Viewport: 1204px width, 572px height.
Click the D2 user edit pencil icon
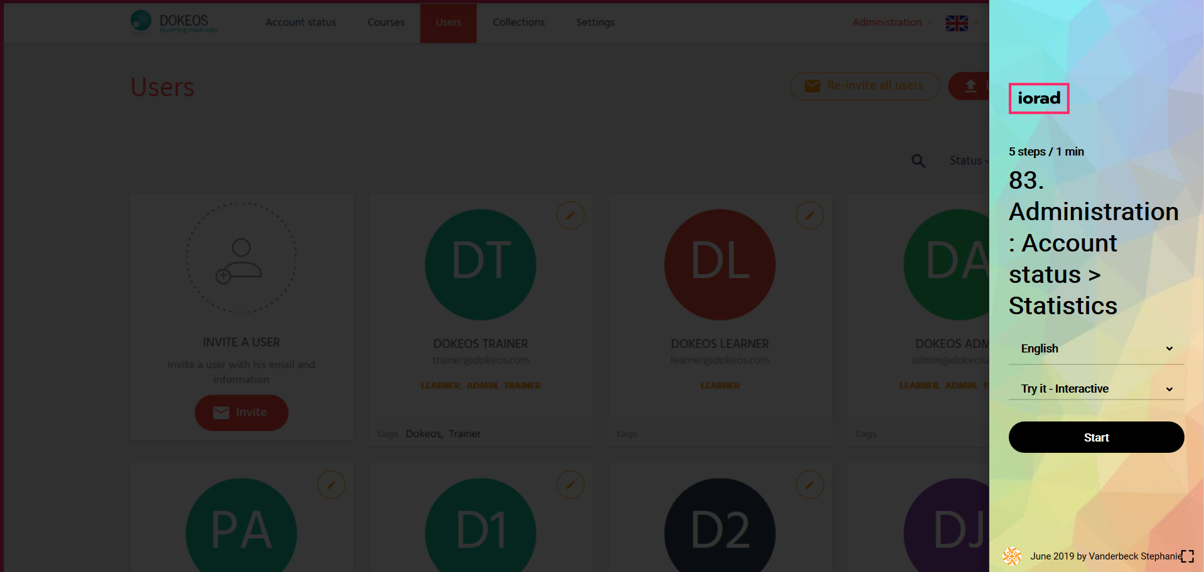(809, 485)
